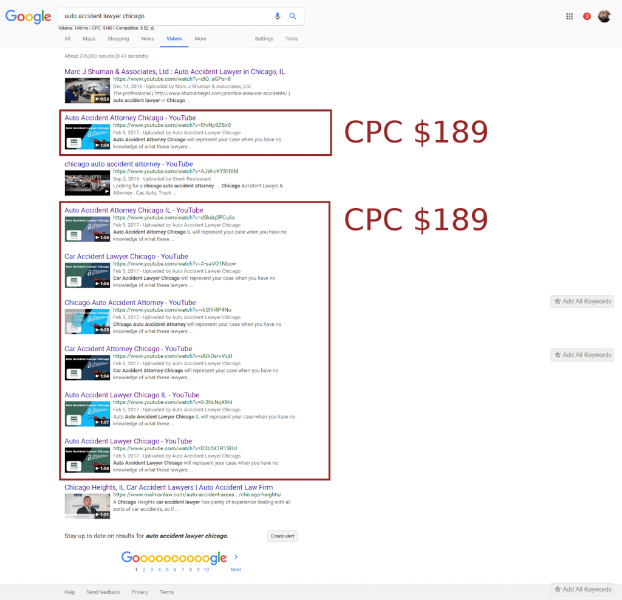Open 'Auto Accident Lawyer Chicago - YouTube' title

(128, 441)
